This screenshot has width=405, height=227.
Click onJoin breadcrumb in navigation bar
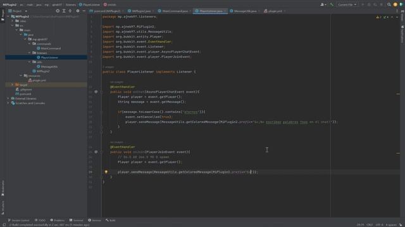(x=110, y=4)
